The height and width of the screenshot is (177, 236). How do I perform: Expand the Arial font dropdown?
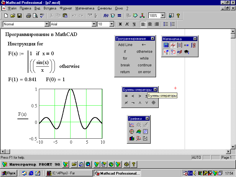click(94, 24)
